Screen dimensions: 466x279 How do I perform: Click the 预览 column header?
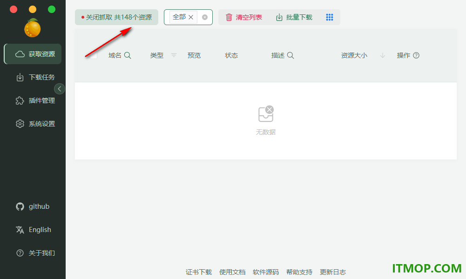tap(194, 55)
